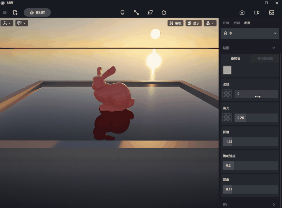This screenshot has height=208, width=282.
Task: Click the 显示 display button
Action: 193,23
